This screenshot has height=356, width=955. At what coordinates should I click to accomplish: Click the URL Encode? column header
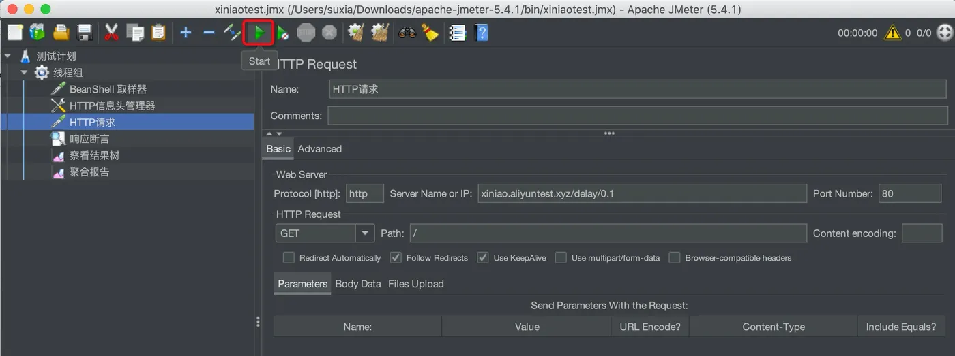(650, 327)
